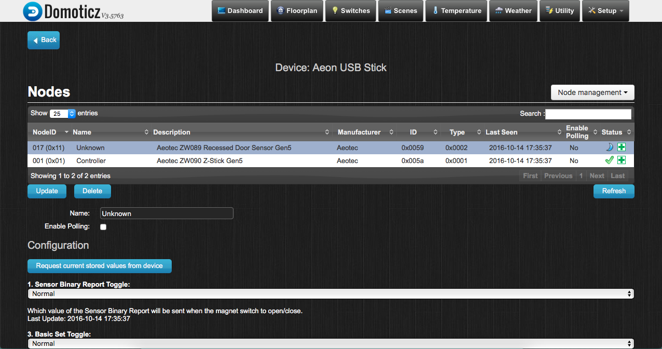
Task: Change the Show entries count selector
Action: point(63,113)
